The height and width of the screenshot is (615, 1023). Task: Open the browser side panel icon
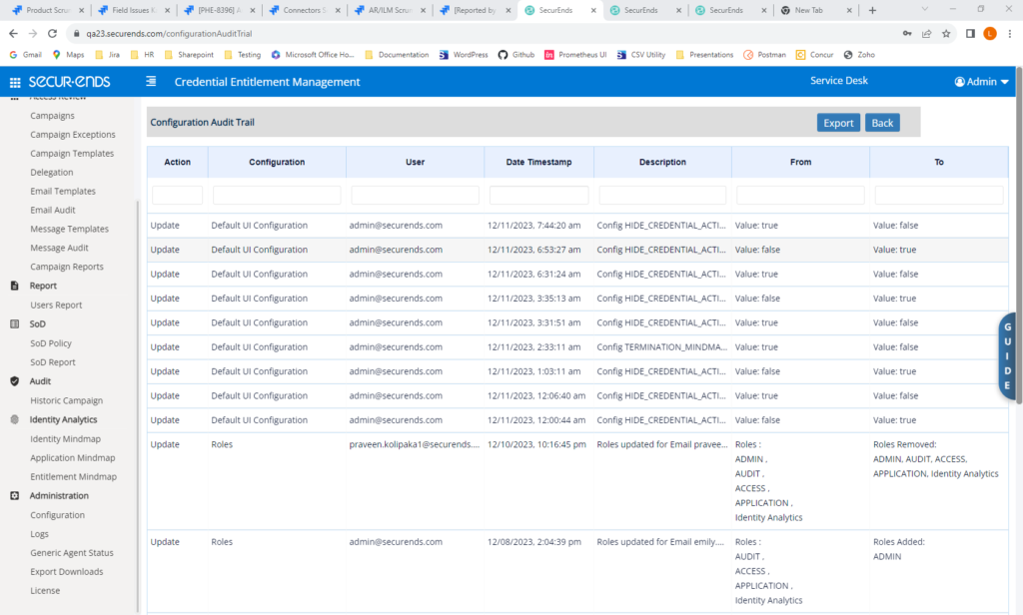(x=970, y=33)
